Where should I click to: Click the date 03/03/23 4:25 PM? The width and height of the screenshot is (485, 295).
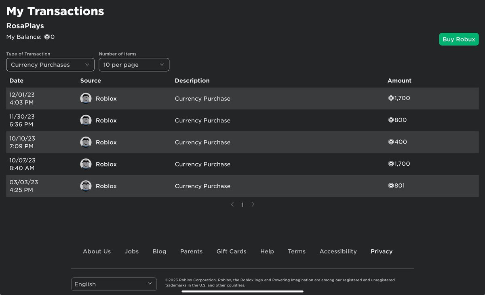(24, 186)
